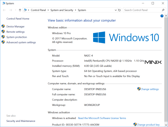Click the Change settings link
Image resolution: width=168 pixels, height=127 pixels.
coord(149,89)
